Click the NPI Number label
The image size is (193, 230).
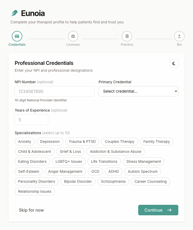coord(25,82)
